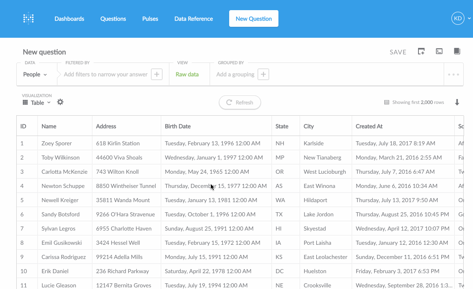
Task: Click SAVE to save the question
Action: [x=398, y=52]
